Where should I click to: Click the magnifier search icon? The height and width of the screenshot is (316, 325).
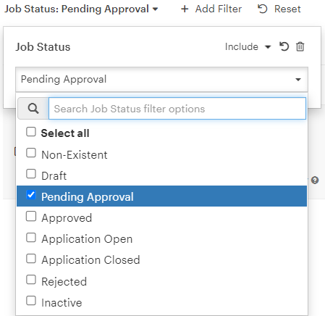pyautogui.click(x=33, y=109)
